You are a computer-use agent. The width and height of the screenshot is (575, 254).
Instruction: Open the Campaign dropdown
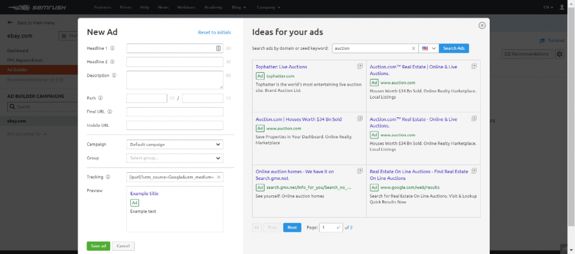pos(175,145)
